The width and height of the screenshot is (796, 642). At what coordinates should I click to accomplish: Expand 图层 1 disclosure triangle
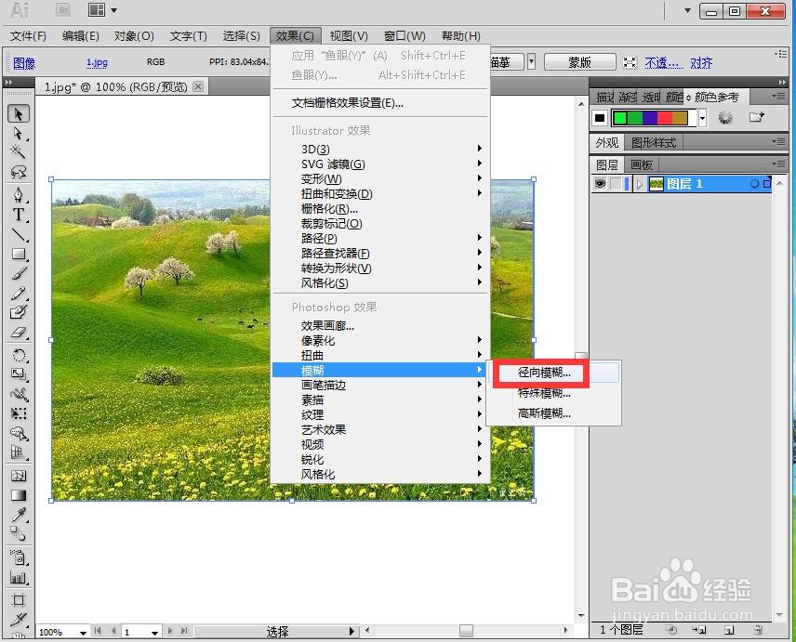pos(640,184)
